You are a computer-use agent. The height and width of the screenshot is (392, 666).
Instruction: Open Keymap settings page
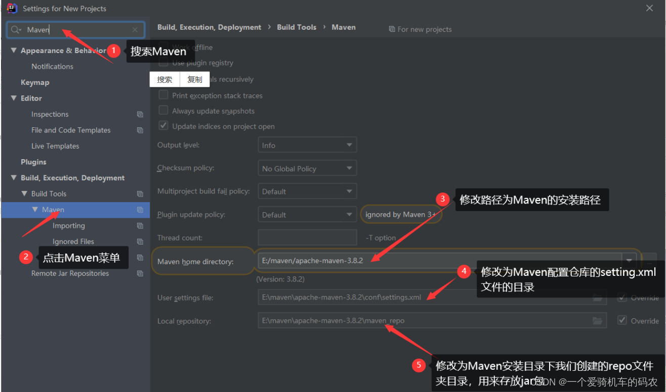tap(35, 82)
